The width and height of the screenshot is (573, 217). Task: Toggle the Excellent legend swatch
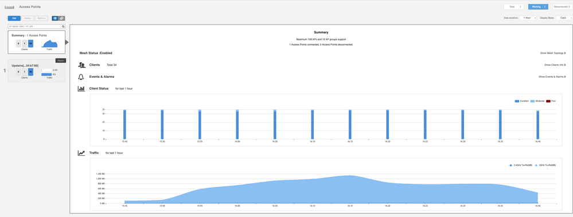click(x=517, y=101)
